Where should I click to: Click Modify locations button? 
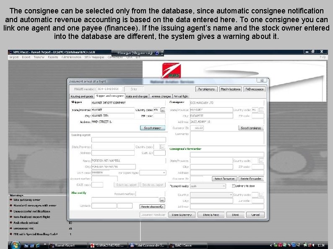click(230, 89)
